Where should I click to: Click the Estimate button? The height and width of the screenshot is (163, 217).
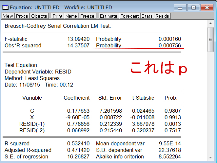click(108, 16)
